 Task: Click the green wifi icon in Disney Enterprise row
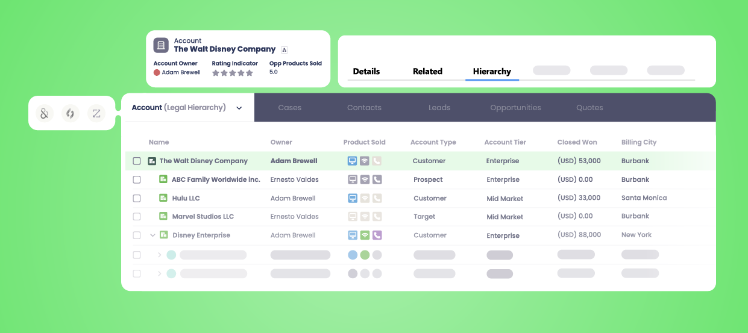pos(365,235)
